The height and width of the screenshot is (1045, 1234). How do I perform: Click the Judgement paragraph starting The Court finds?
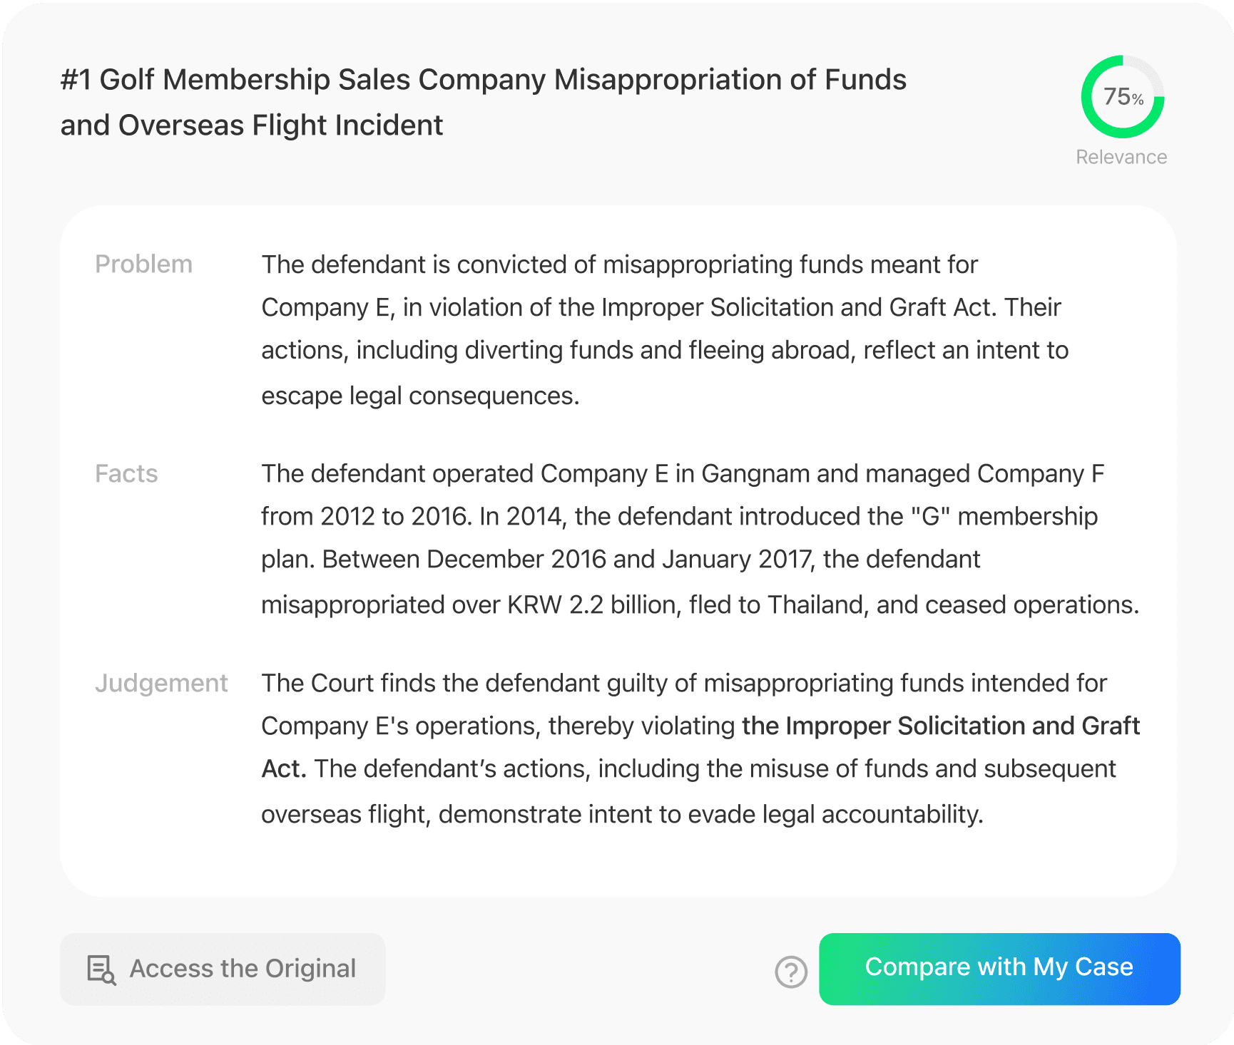pyautogui.click(x=700, y=748)
